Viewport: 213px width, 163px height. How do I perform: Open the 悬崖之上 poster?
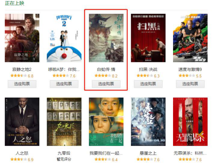pyautogui.click(x=148, y=122)
